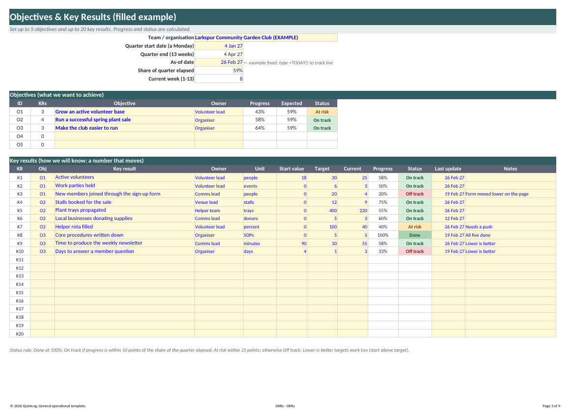This screenshot has height=417, width=569.
Task: Select the Current week value 8
Action: (x=219, y=79)
